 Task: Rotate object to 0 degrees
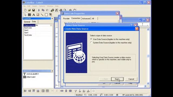(76, 91)
